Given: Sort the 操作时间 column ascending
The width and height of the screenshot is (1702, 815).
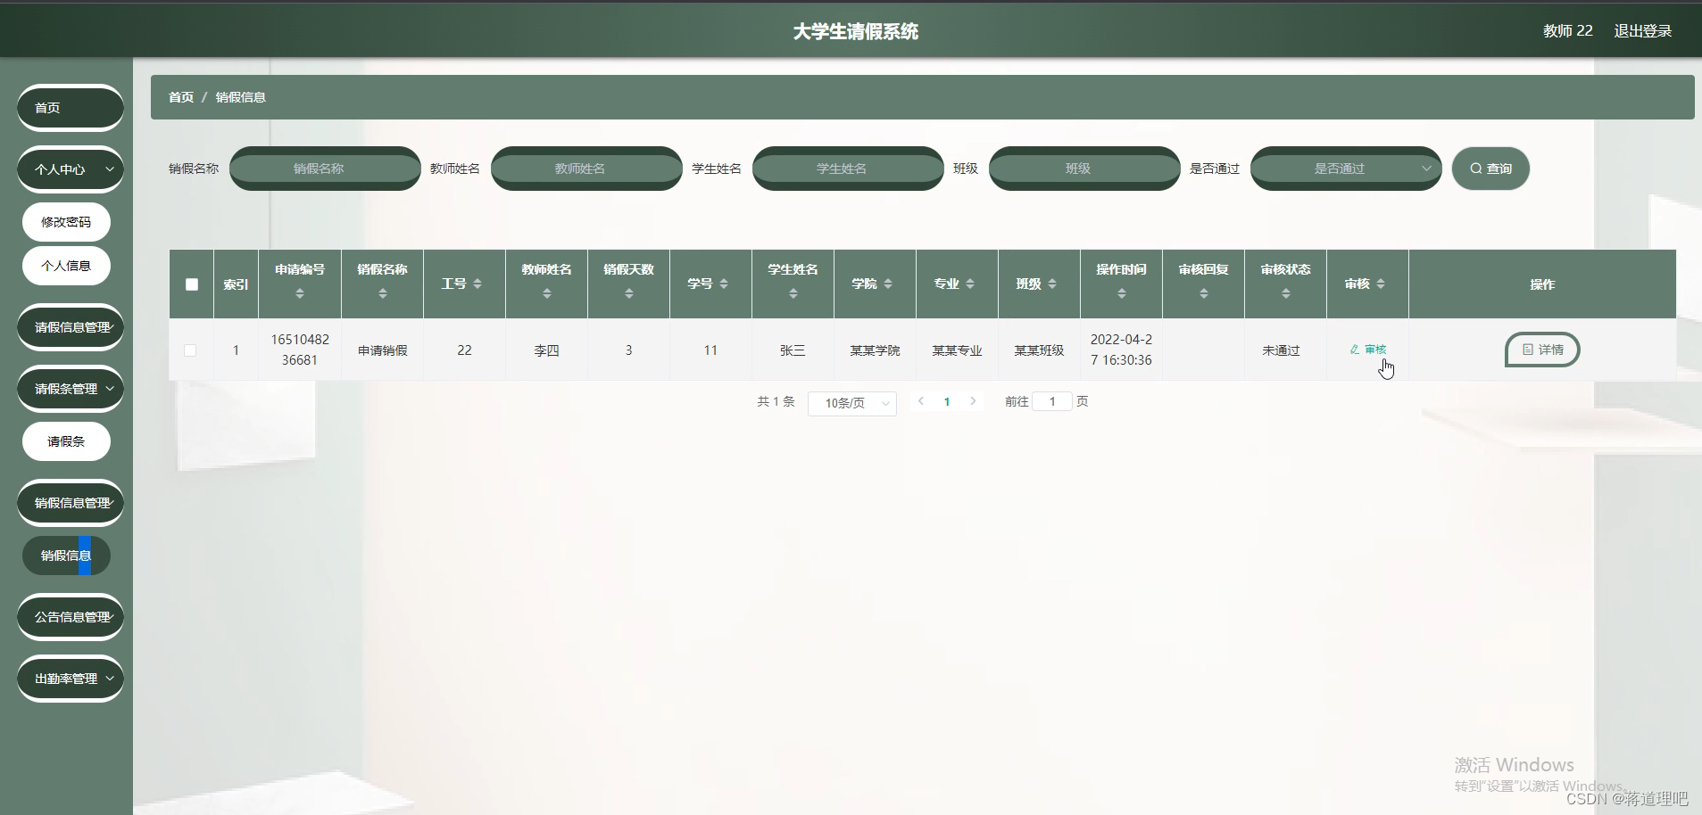Looking at the screenshot, I should point(1121,292).
